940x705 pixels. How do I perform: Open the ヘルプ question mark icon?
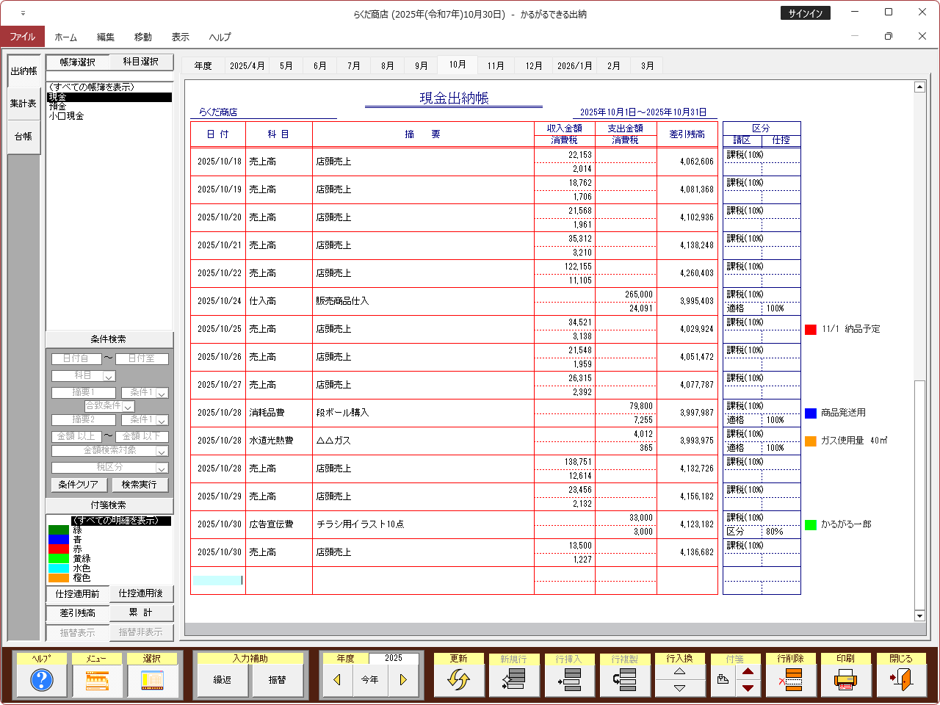[42, 680]
